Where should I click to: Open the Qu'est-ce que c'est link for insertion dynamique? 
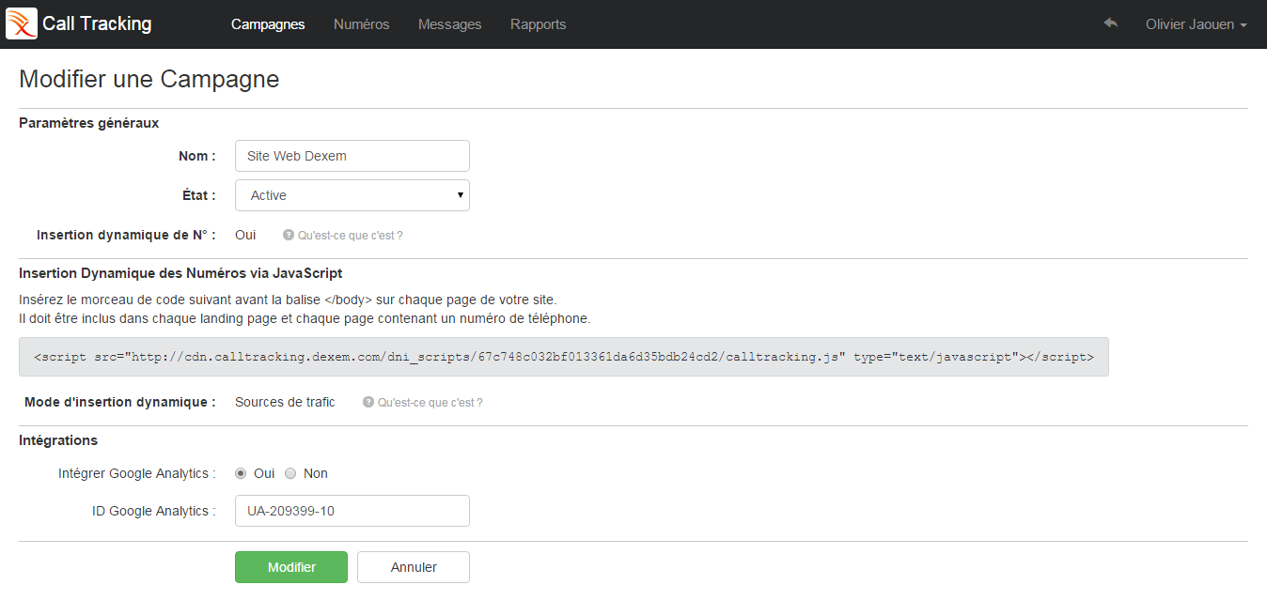(350, 235)
